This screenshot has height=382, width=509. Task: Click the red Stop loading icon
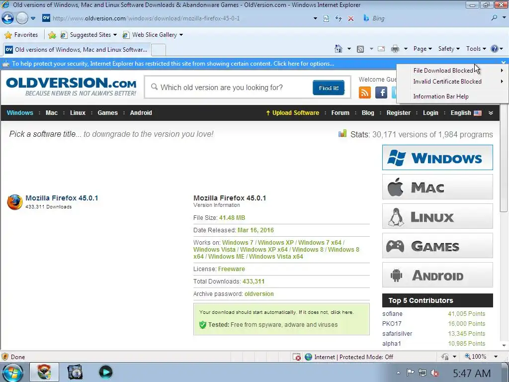pos(351,18)
